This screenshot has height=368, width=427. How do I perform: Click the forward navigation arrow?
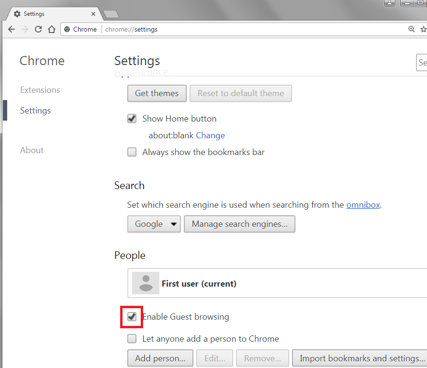(24, 29)
